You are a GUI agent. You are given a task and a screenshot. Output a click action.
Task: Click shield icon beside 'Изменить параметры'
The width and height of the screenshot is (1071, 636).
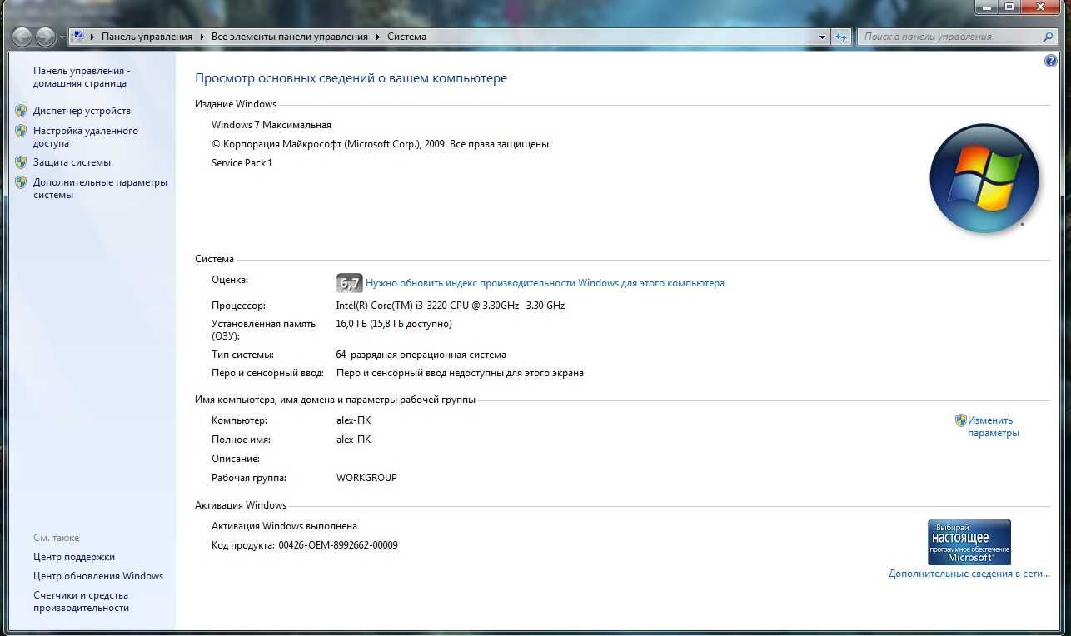point(960,420)
